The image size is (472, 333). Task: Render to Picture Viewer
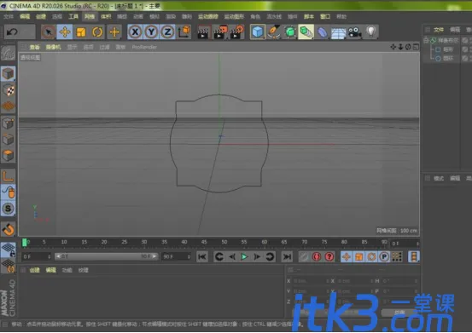(x=220, y=32)
